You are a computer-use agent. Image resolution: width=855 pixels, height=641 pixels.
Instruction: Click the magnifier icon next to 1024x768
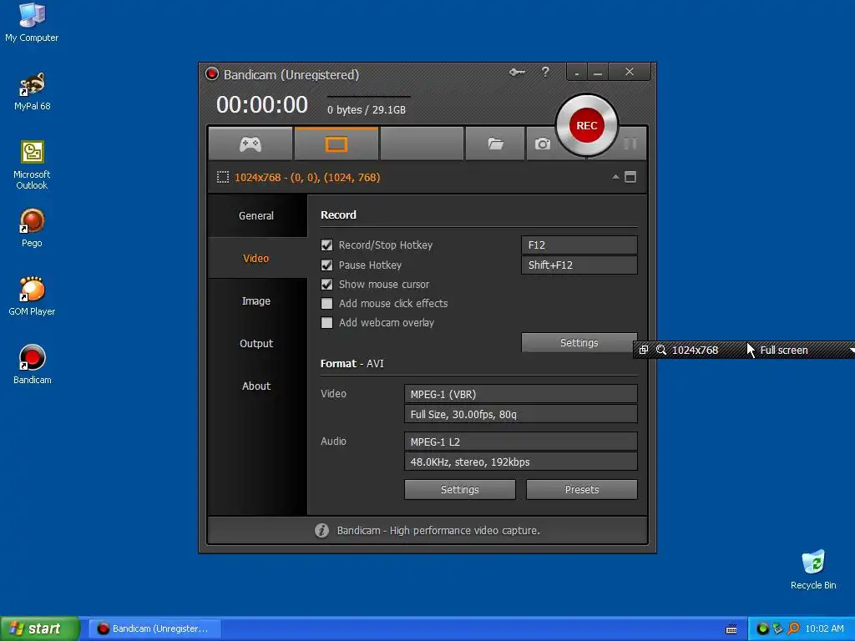coord(661,350)
